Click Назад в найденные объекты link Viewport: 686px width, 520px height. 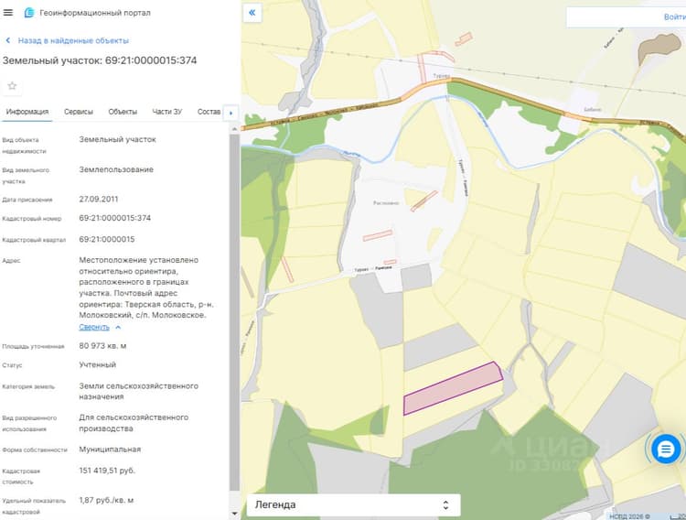tap(73, 40)
